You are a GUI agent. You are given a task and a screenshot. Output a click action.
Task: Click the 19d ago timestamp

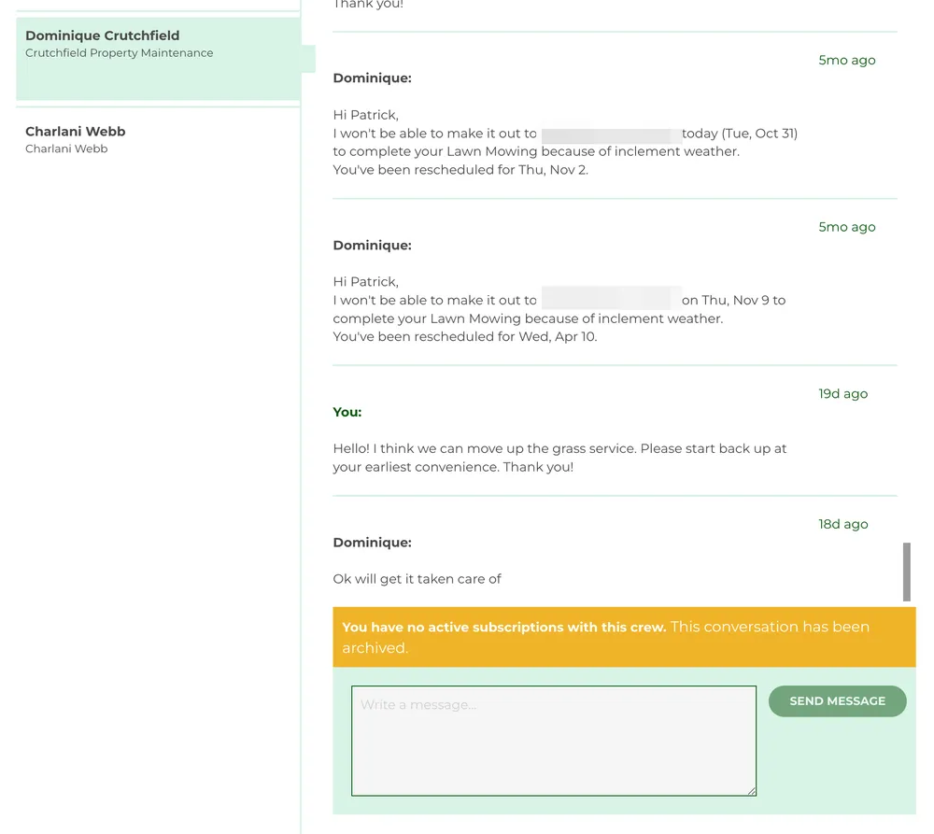pos(842,394)
